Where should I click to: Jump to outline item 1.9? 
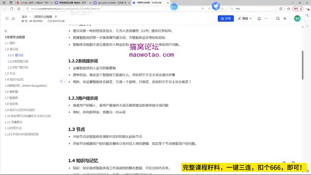coord(20,110)
